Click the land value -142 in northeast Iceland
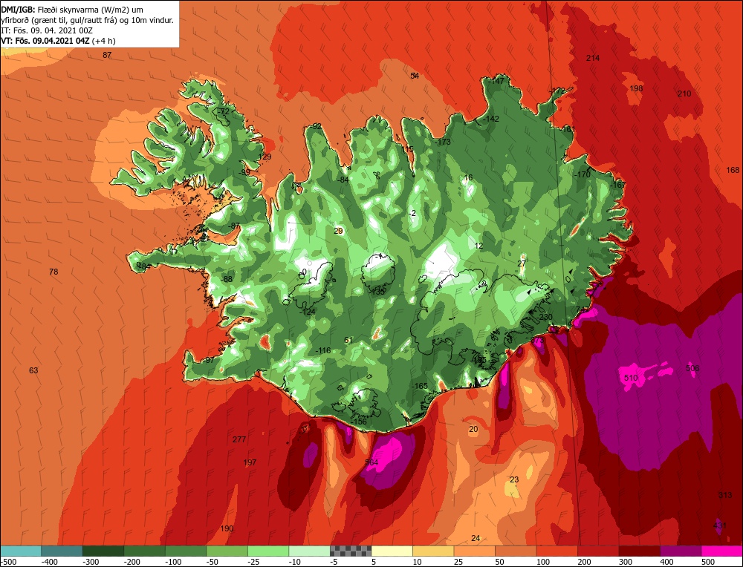 pyautogui.click(x=490, y=119)
